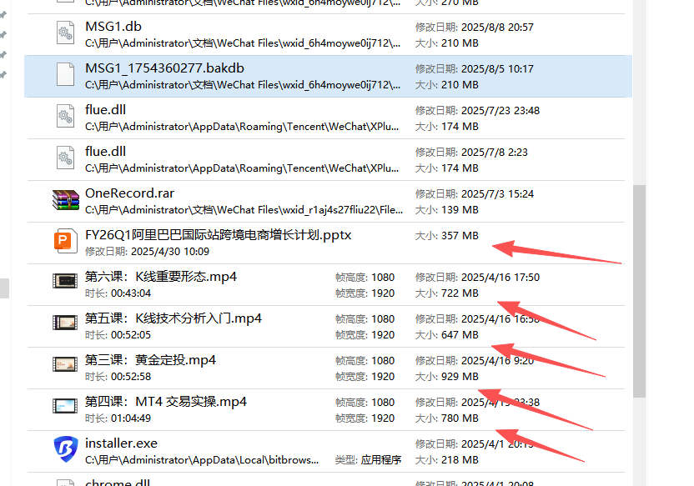Click the size 357 MB of the pptx file
Viewport: 694px width, 486px height.
pos(446,236)
